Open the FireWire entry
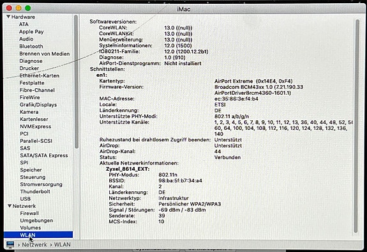Viewport: 367px width, 252px height. click(x=30, y=97)
